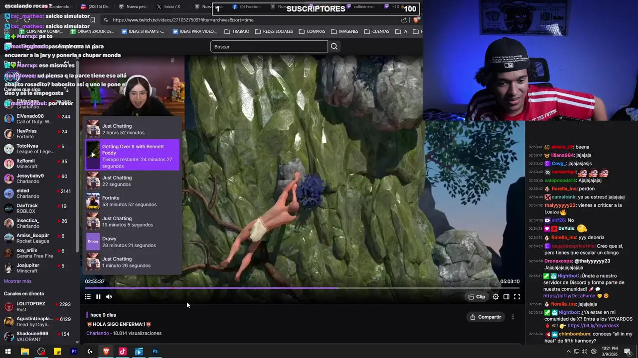Click the Discord bit.ly link in chat
This screenshot has height=358, width=638.
pyautogui.click(x=570, y=296)
